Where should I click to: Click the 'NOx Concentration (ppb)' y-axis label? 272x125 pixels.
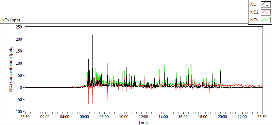pos(11,69)
